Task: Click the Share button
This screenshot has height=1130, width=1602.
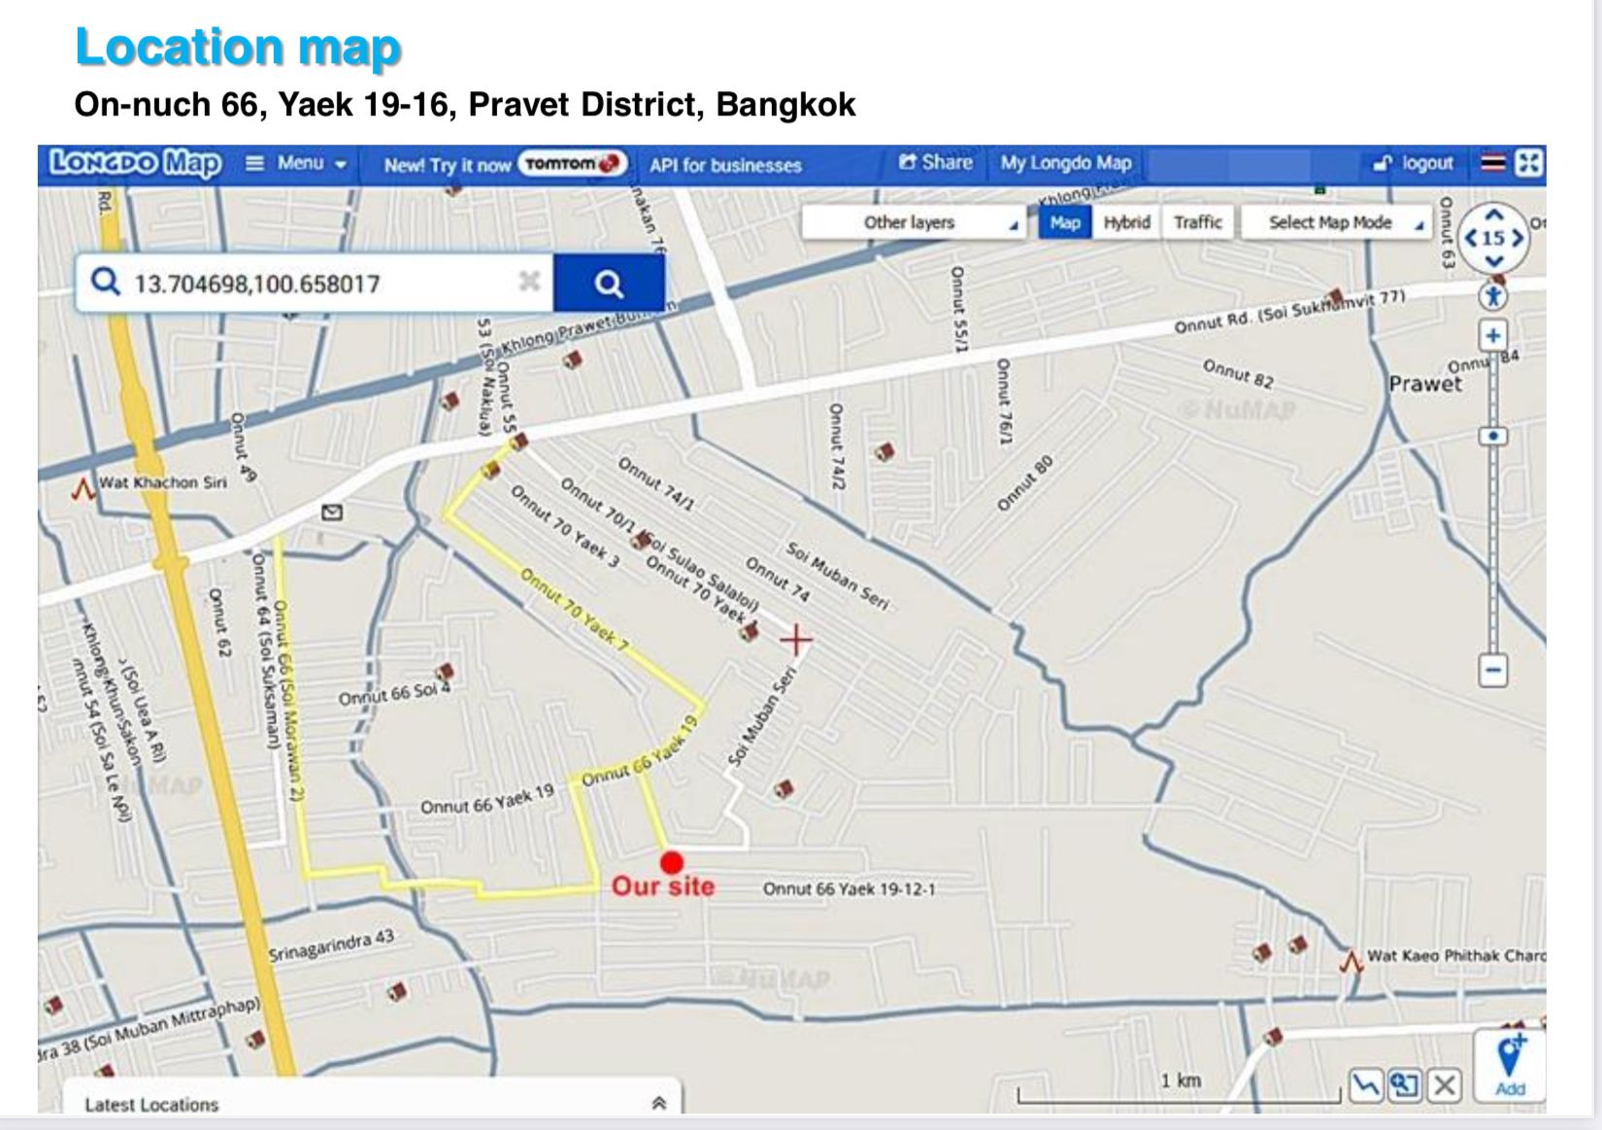Action: (x=935, y=162)
